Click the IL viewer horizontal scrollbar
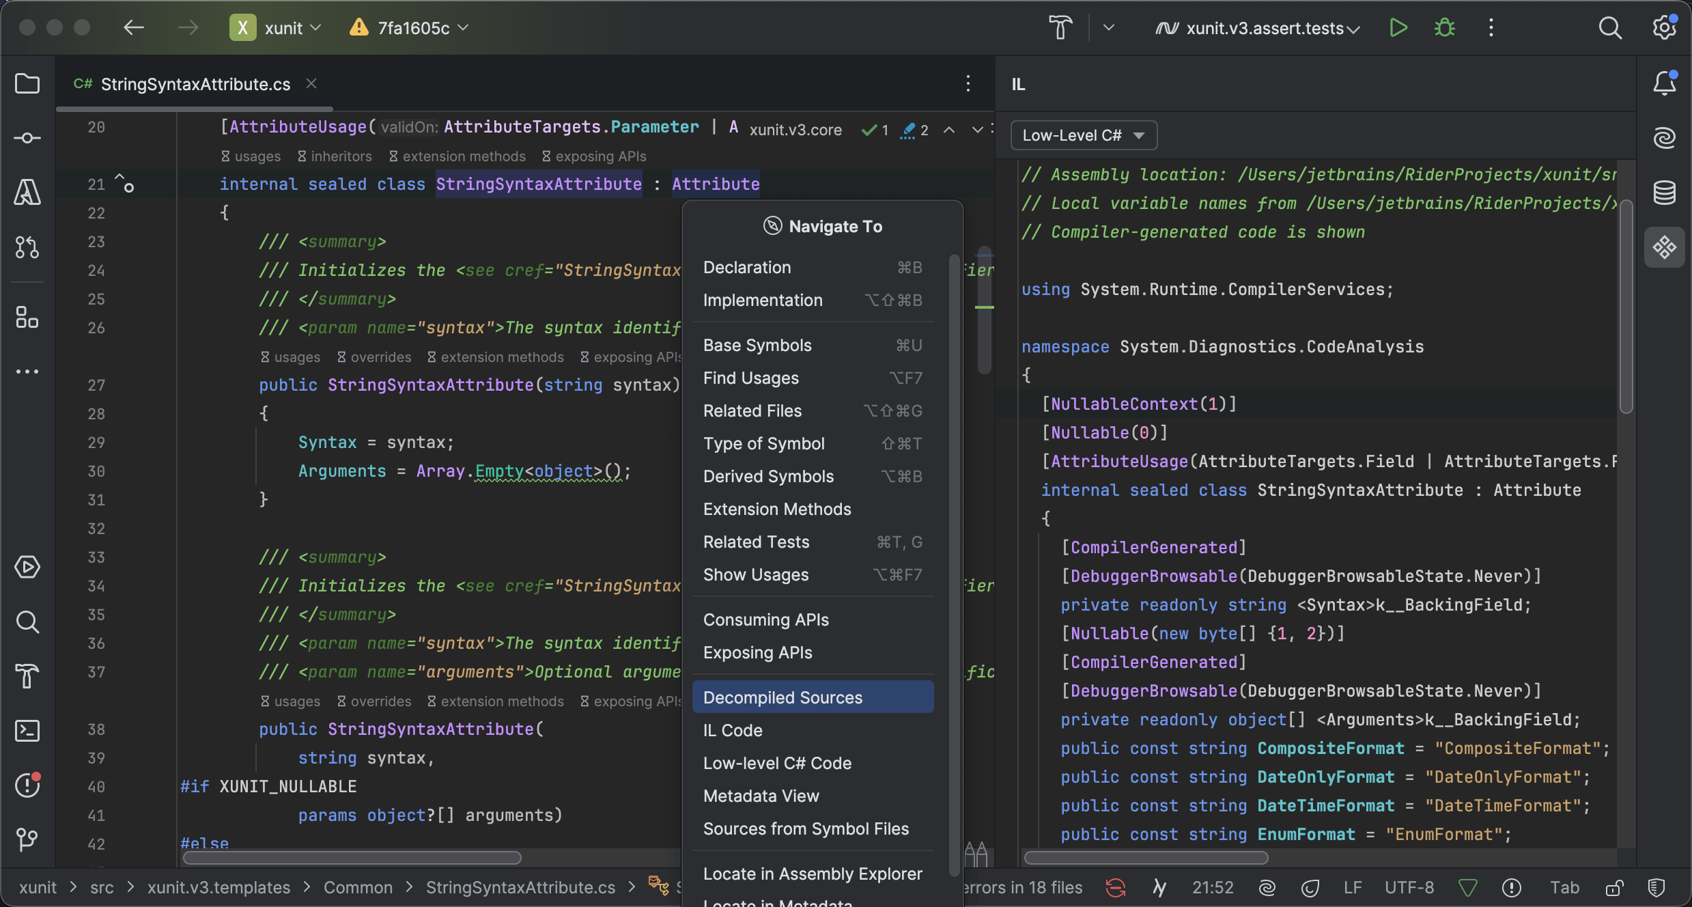 pyautogui.click(x=1146, y=858)
